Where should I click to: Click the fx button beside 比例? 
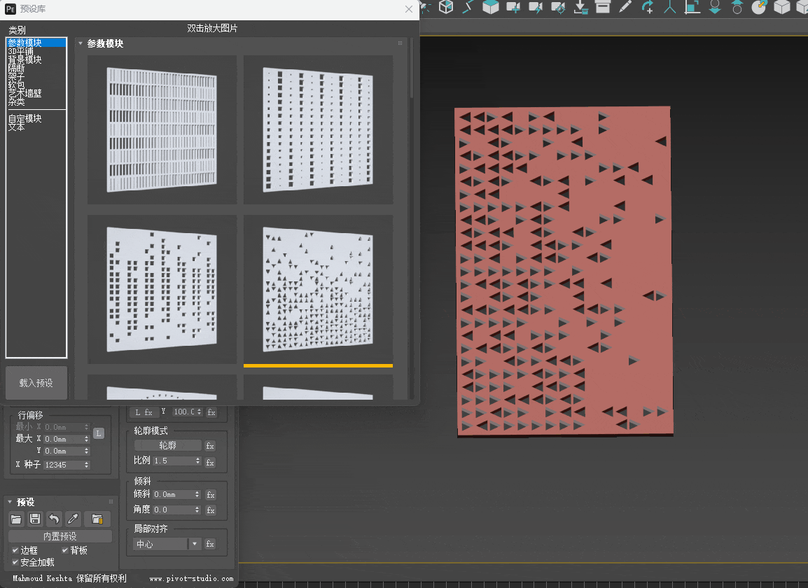210,463
